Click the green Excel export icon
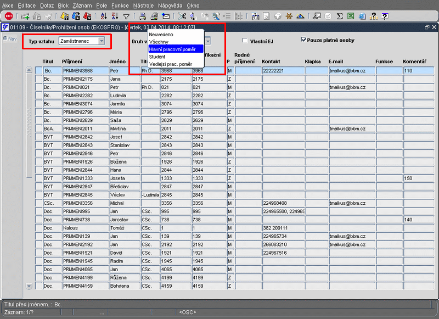 tap(351, 16)
